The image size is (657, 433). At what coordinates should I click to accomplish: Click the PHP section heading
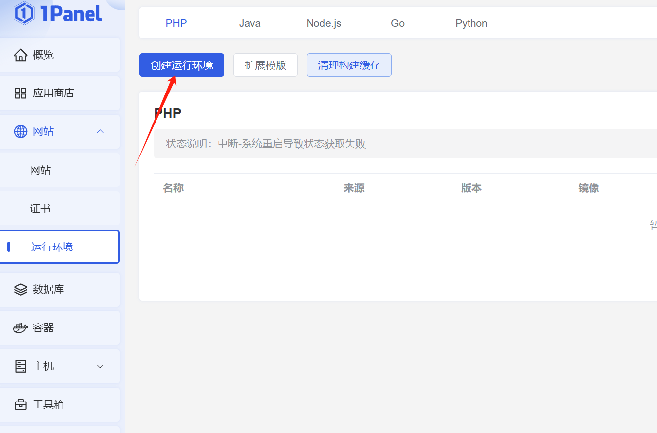pyautogui.click(x=168, y=113)
